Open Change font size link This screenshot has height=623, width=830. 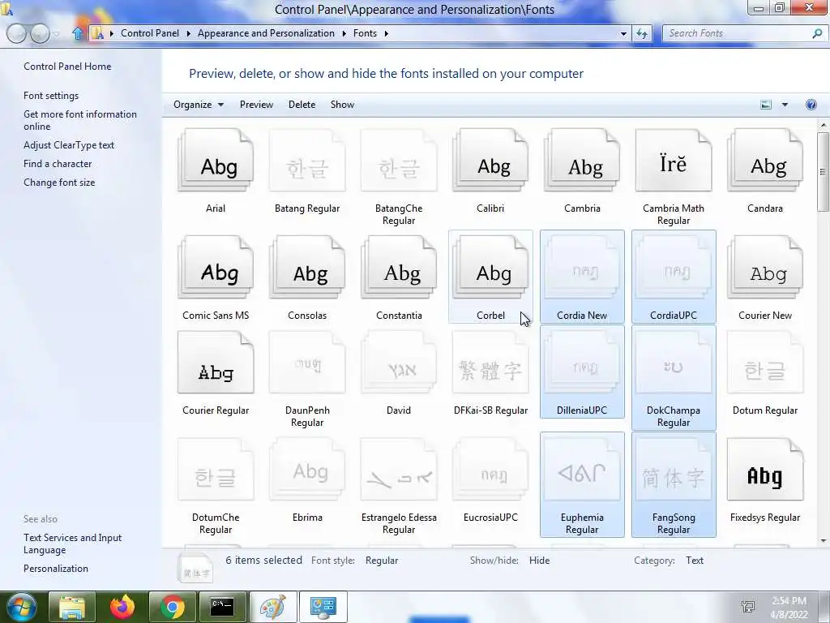coord(59,183)
